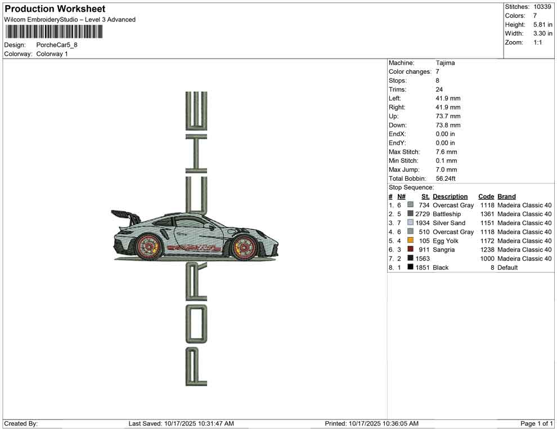Viewport: 557px width, 429px height.
Task: Select the PorcheCar5_8 design name
Action: tap(57, 44)
